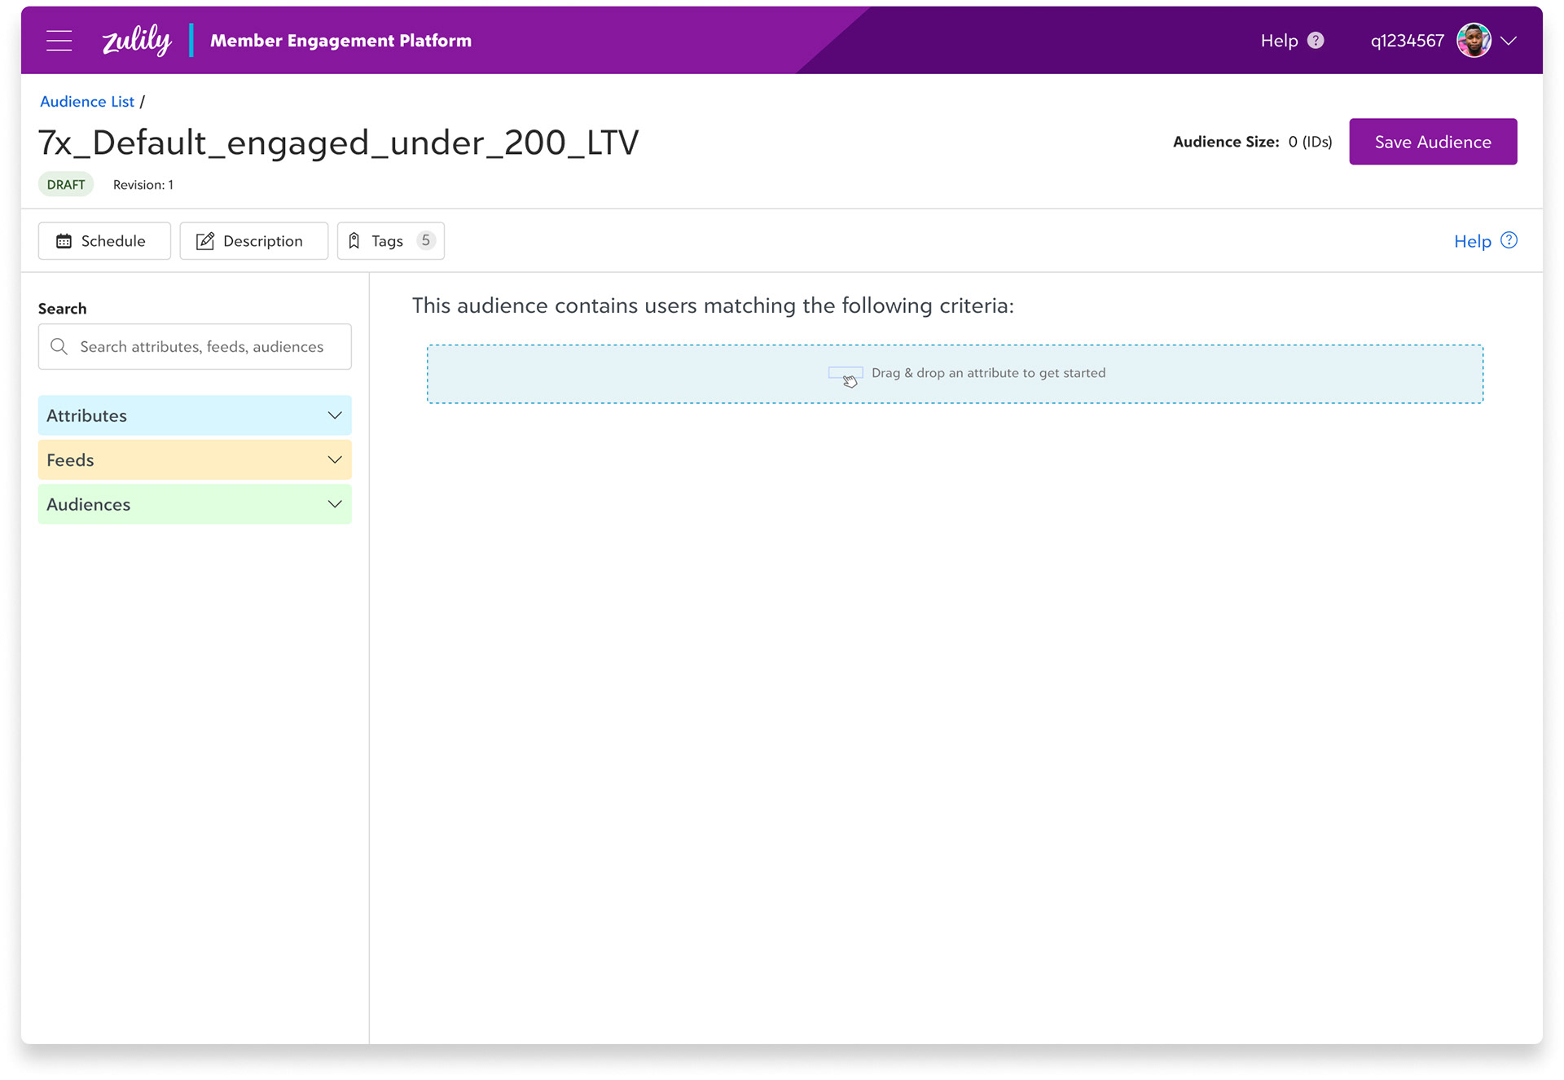Click Save Audience button
This screenshot has width=1564, height=1080.
click(1432, 142)
